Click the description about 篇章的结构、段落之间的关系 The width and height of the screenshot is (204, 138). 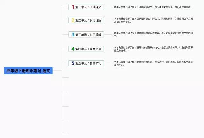(153, 49)
